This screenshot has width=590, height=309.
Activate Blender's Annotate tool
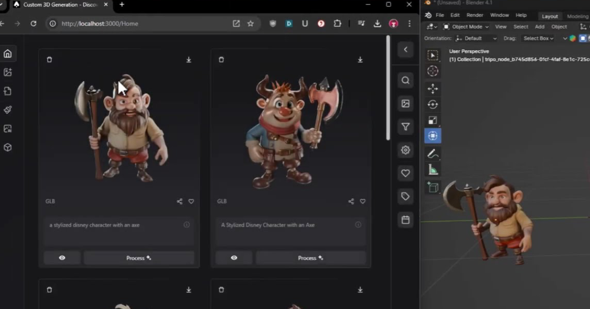click(x=433, y=154)
